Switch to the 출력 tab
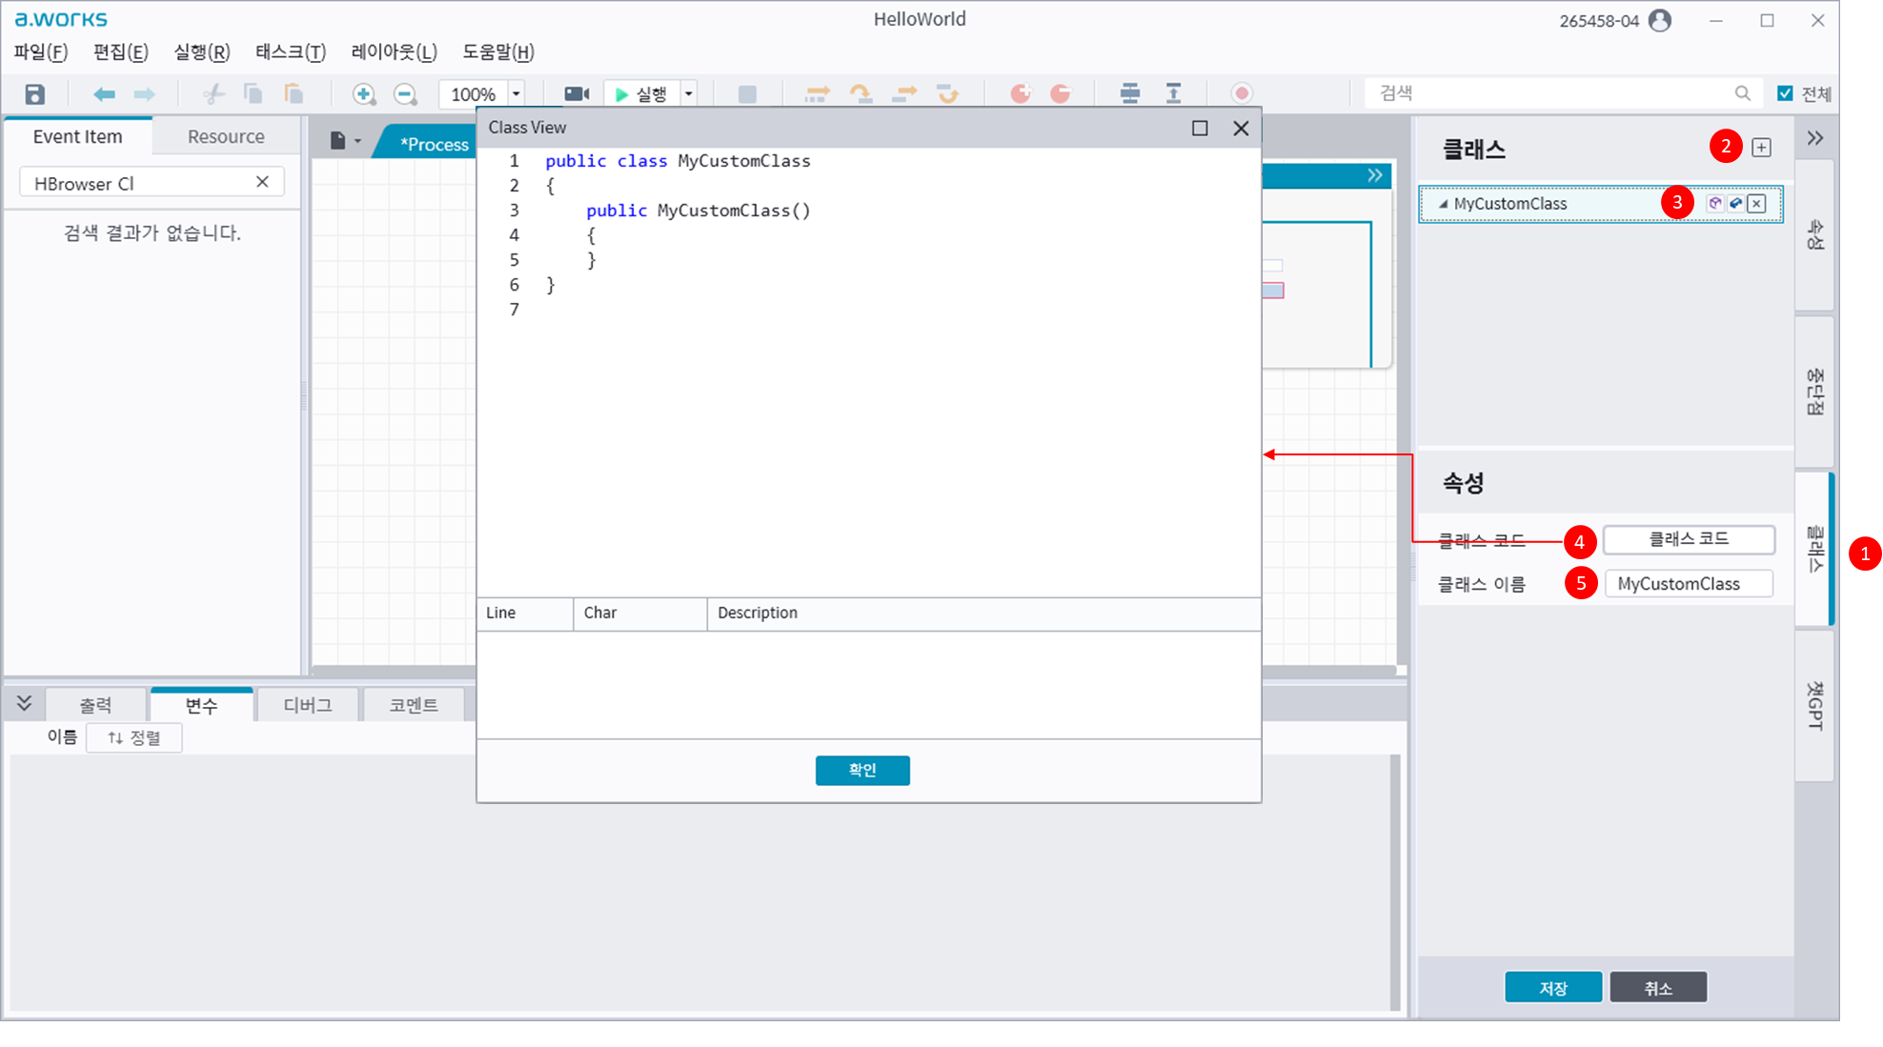 click(x=95, y=705)
